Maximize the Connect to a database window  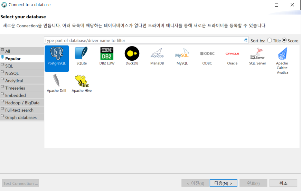click(x=276, y=5)
